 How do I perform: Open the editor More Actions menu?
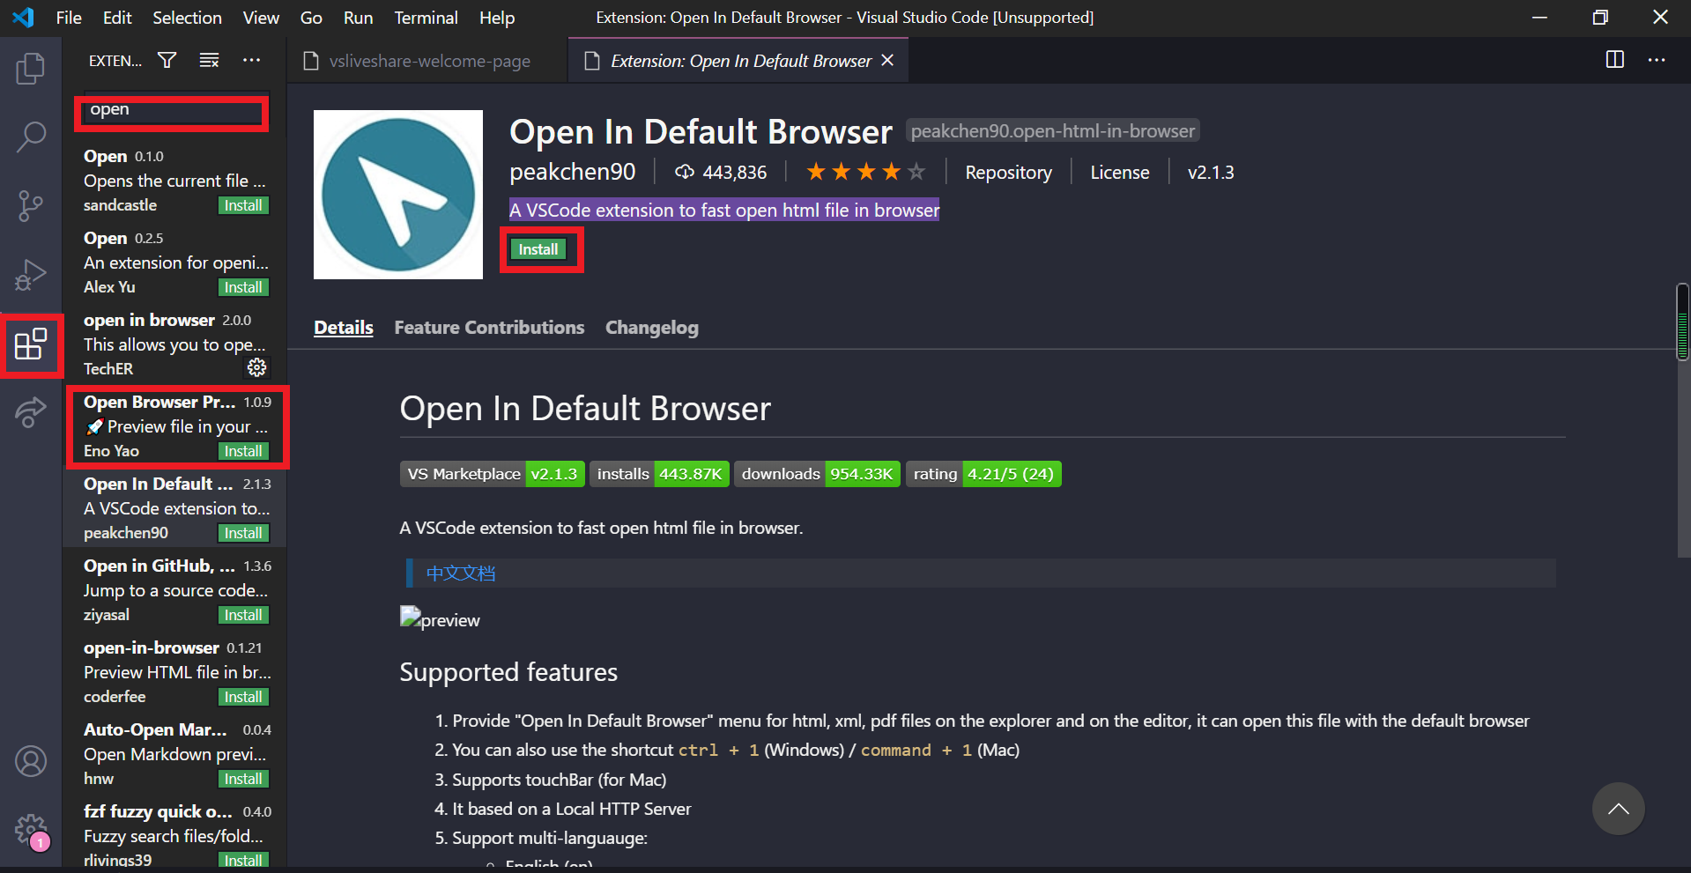(x=1657, y=60)
